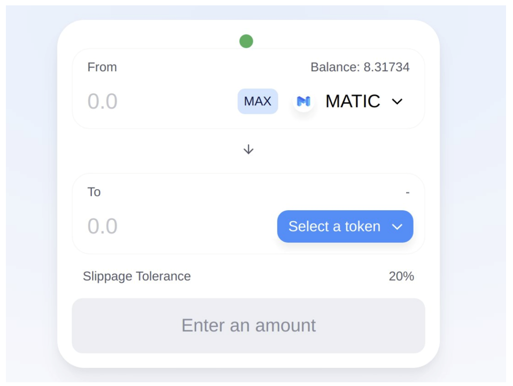Click the MATIC token logo icon
This screenshot has width=513, height=386.
coord(304,101)
